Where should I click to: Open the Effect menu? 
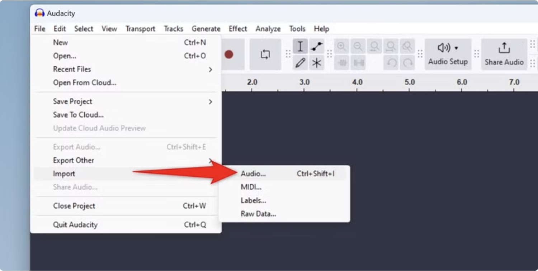238,29
